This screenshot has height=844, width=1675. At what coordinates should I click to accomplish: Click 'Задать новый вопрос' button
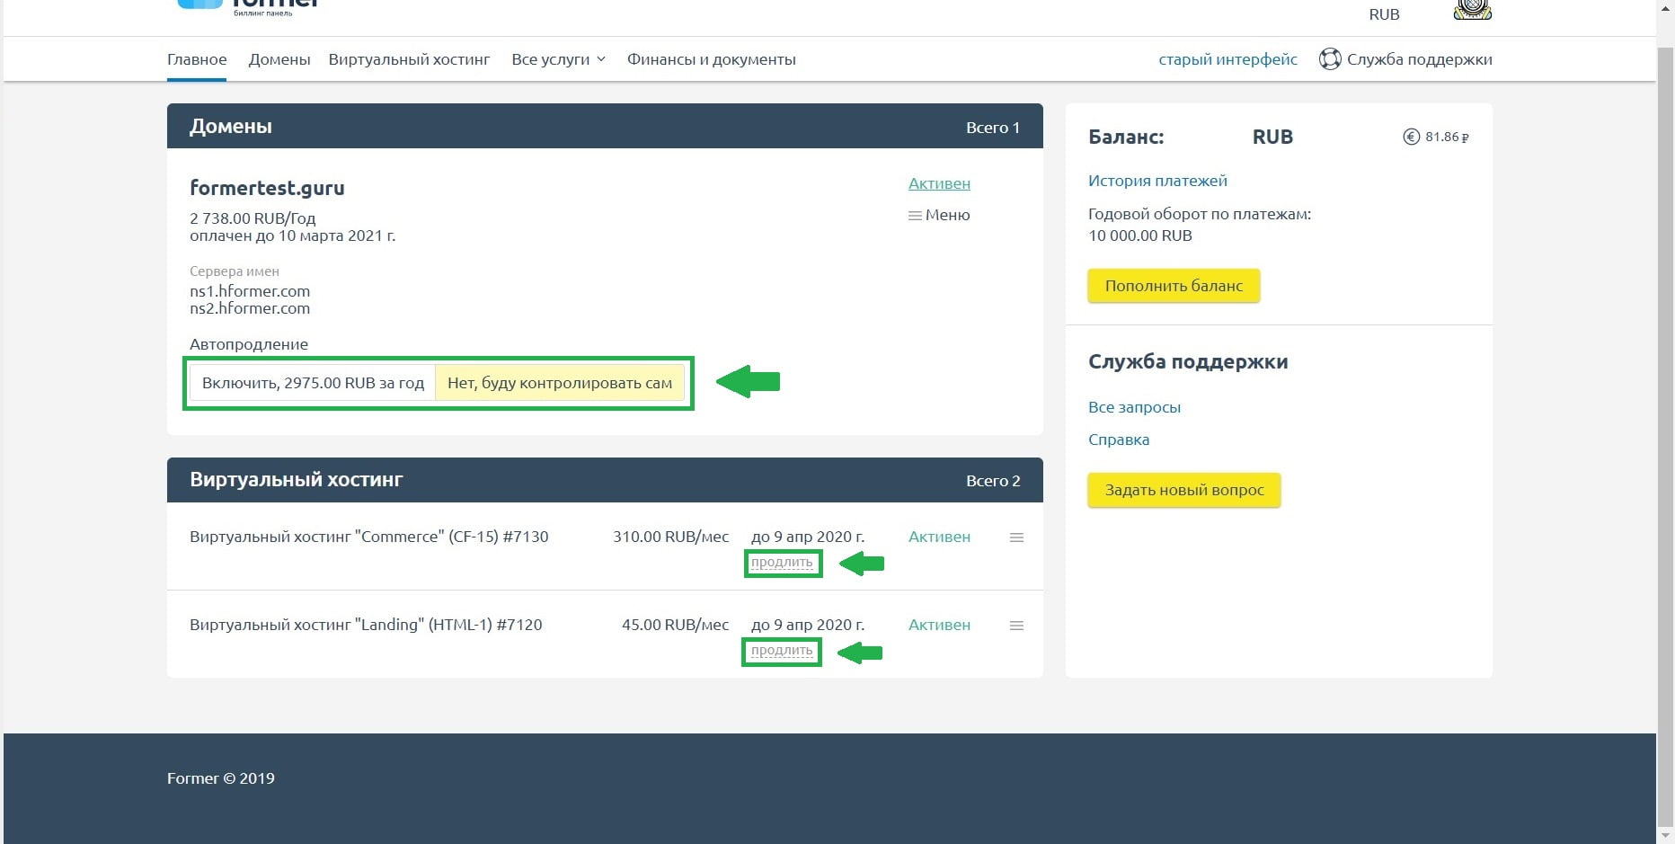point(1183,490)
